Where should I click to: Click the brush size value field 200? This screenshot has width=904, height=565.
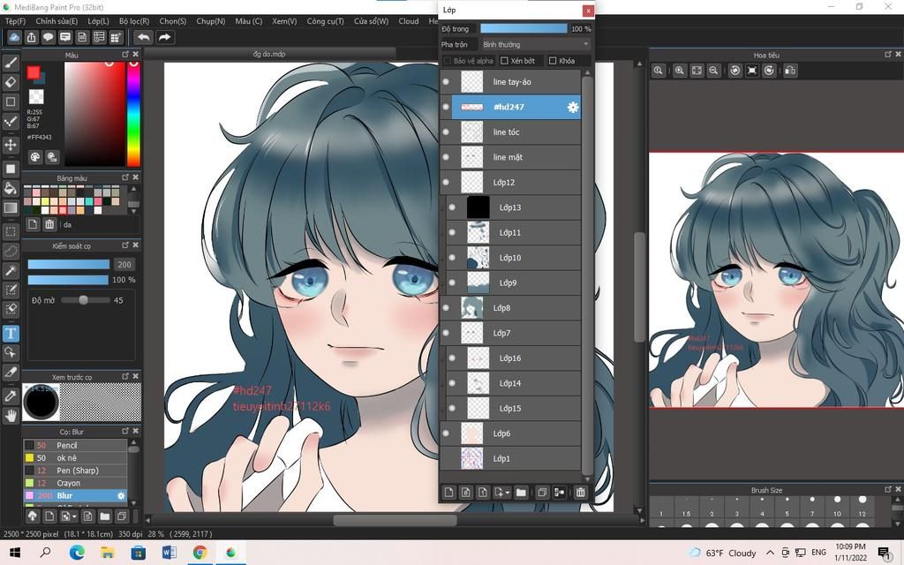click(x=124, y=265)
